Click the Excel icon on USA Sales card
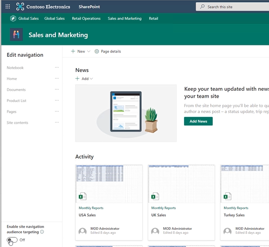The image size is (269, 247). pyautogui.click(x=82, y=196)
